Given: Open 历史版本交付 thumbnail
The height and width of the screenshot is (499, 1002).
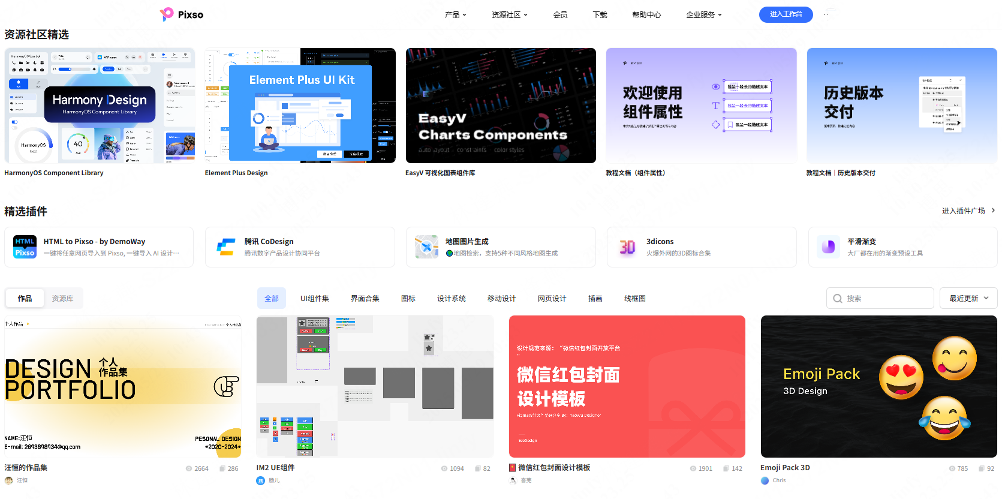Looking at the screenshot, I should (902, 106).
